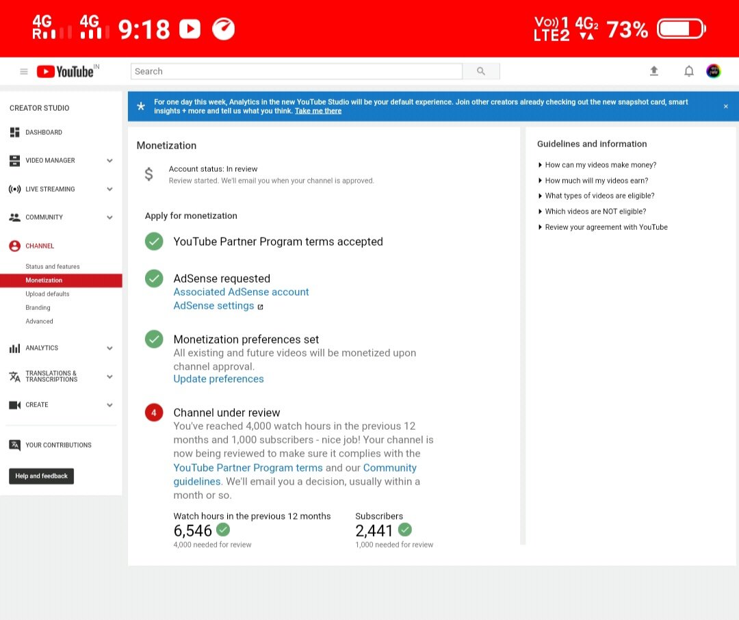739x620 pixels.
Task: Open Your Contributions in sidebar
Action: pyautogui.click(x=58, y=445)
